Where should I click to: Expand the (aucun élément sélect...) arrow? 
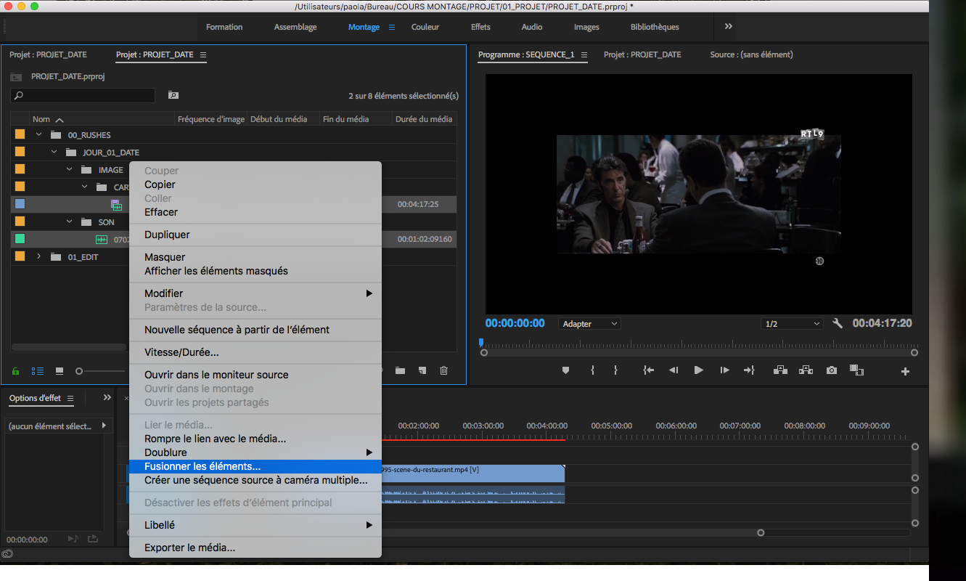click(104, 426)
